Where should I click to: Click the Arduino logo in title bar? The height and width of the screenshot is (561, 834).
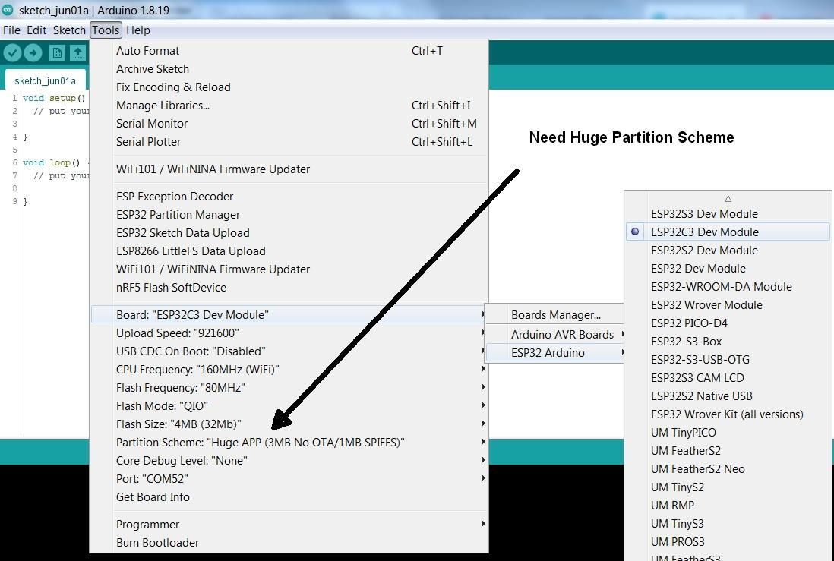tap(8, 10)
